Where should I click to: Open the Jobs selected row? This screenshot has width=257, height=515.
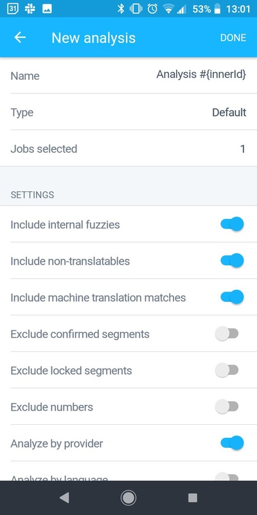click(x=128, y=149)
